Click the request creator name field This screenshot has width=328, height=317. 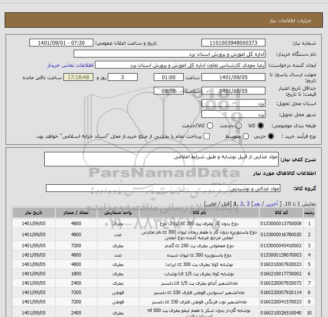point(180,65)
